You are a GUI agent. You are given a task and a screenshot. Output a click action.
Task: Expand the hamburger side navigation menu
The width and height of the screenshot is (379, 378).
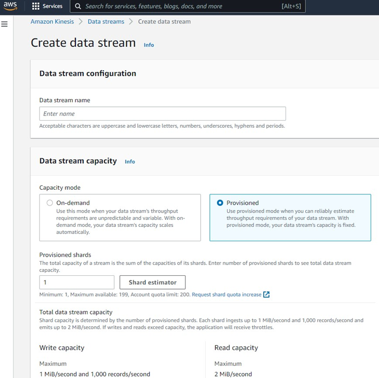click(5, 24)
